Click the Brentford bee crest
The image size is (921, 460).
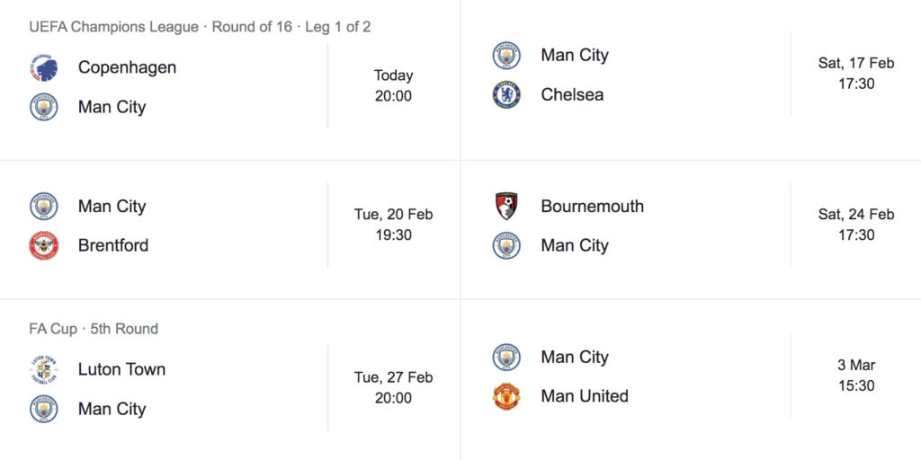click(x=43, y=245)
